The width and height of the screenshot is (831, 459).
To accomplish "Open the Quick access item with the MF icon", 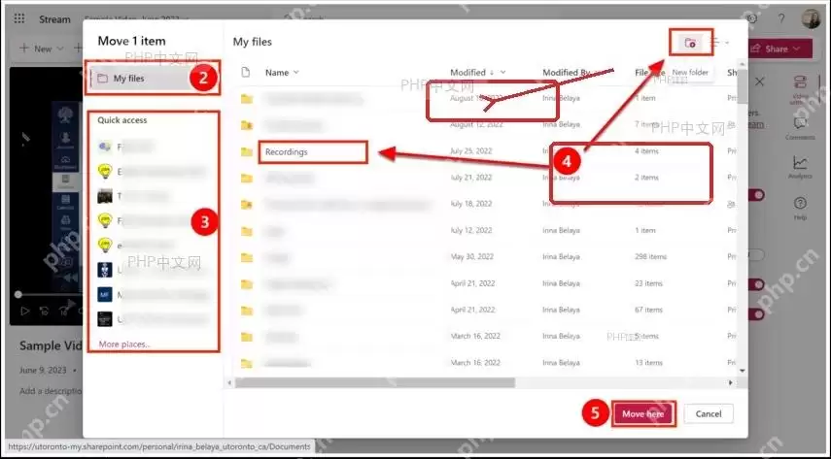I will click(104, 294).
